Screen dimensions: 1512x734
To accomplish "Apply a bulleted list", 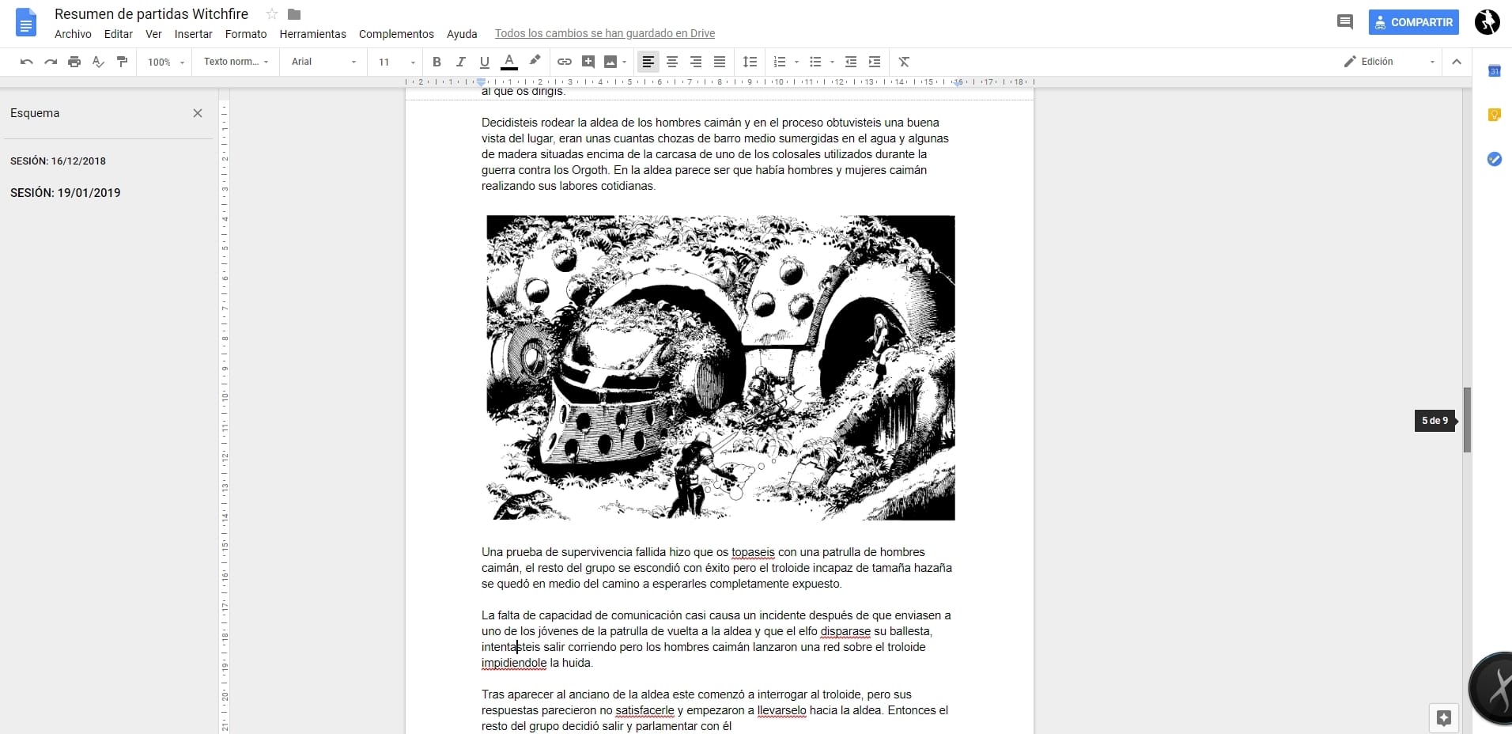I will [x=815, y=62].
